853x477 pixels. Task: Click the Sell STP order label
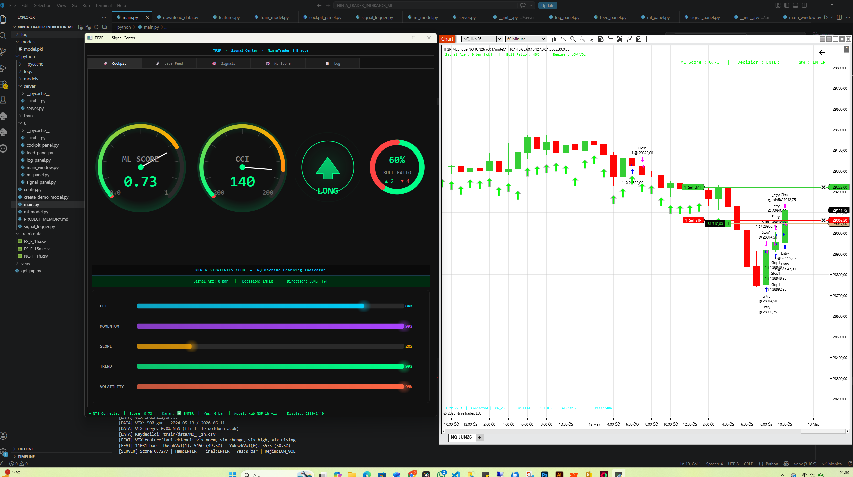pos(693,220)
